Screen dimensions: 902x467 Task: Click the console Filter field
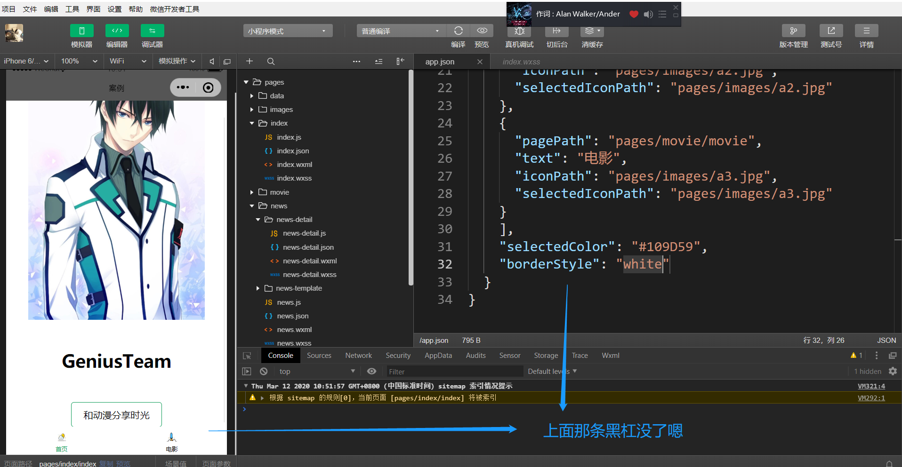click(454, 372)
